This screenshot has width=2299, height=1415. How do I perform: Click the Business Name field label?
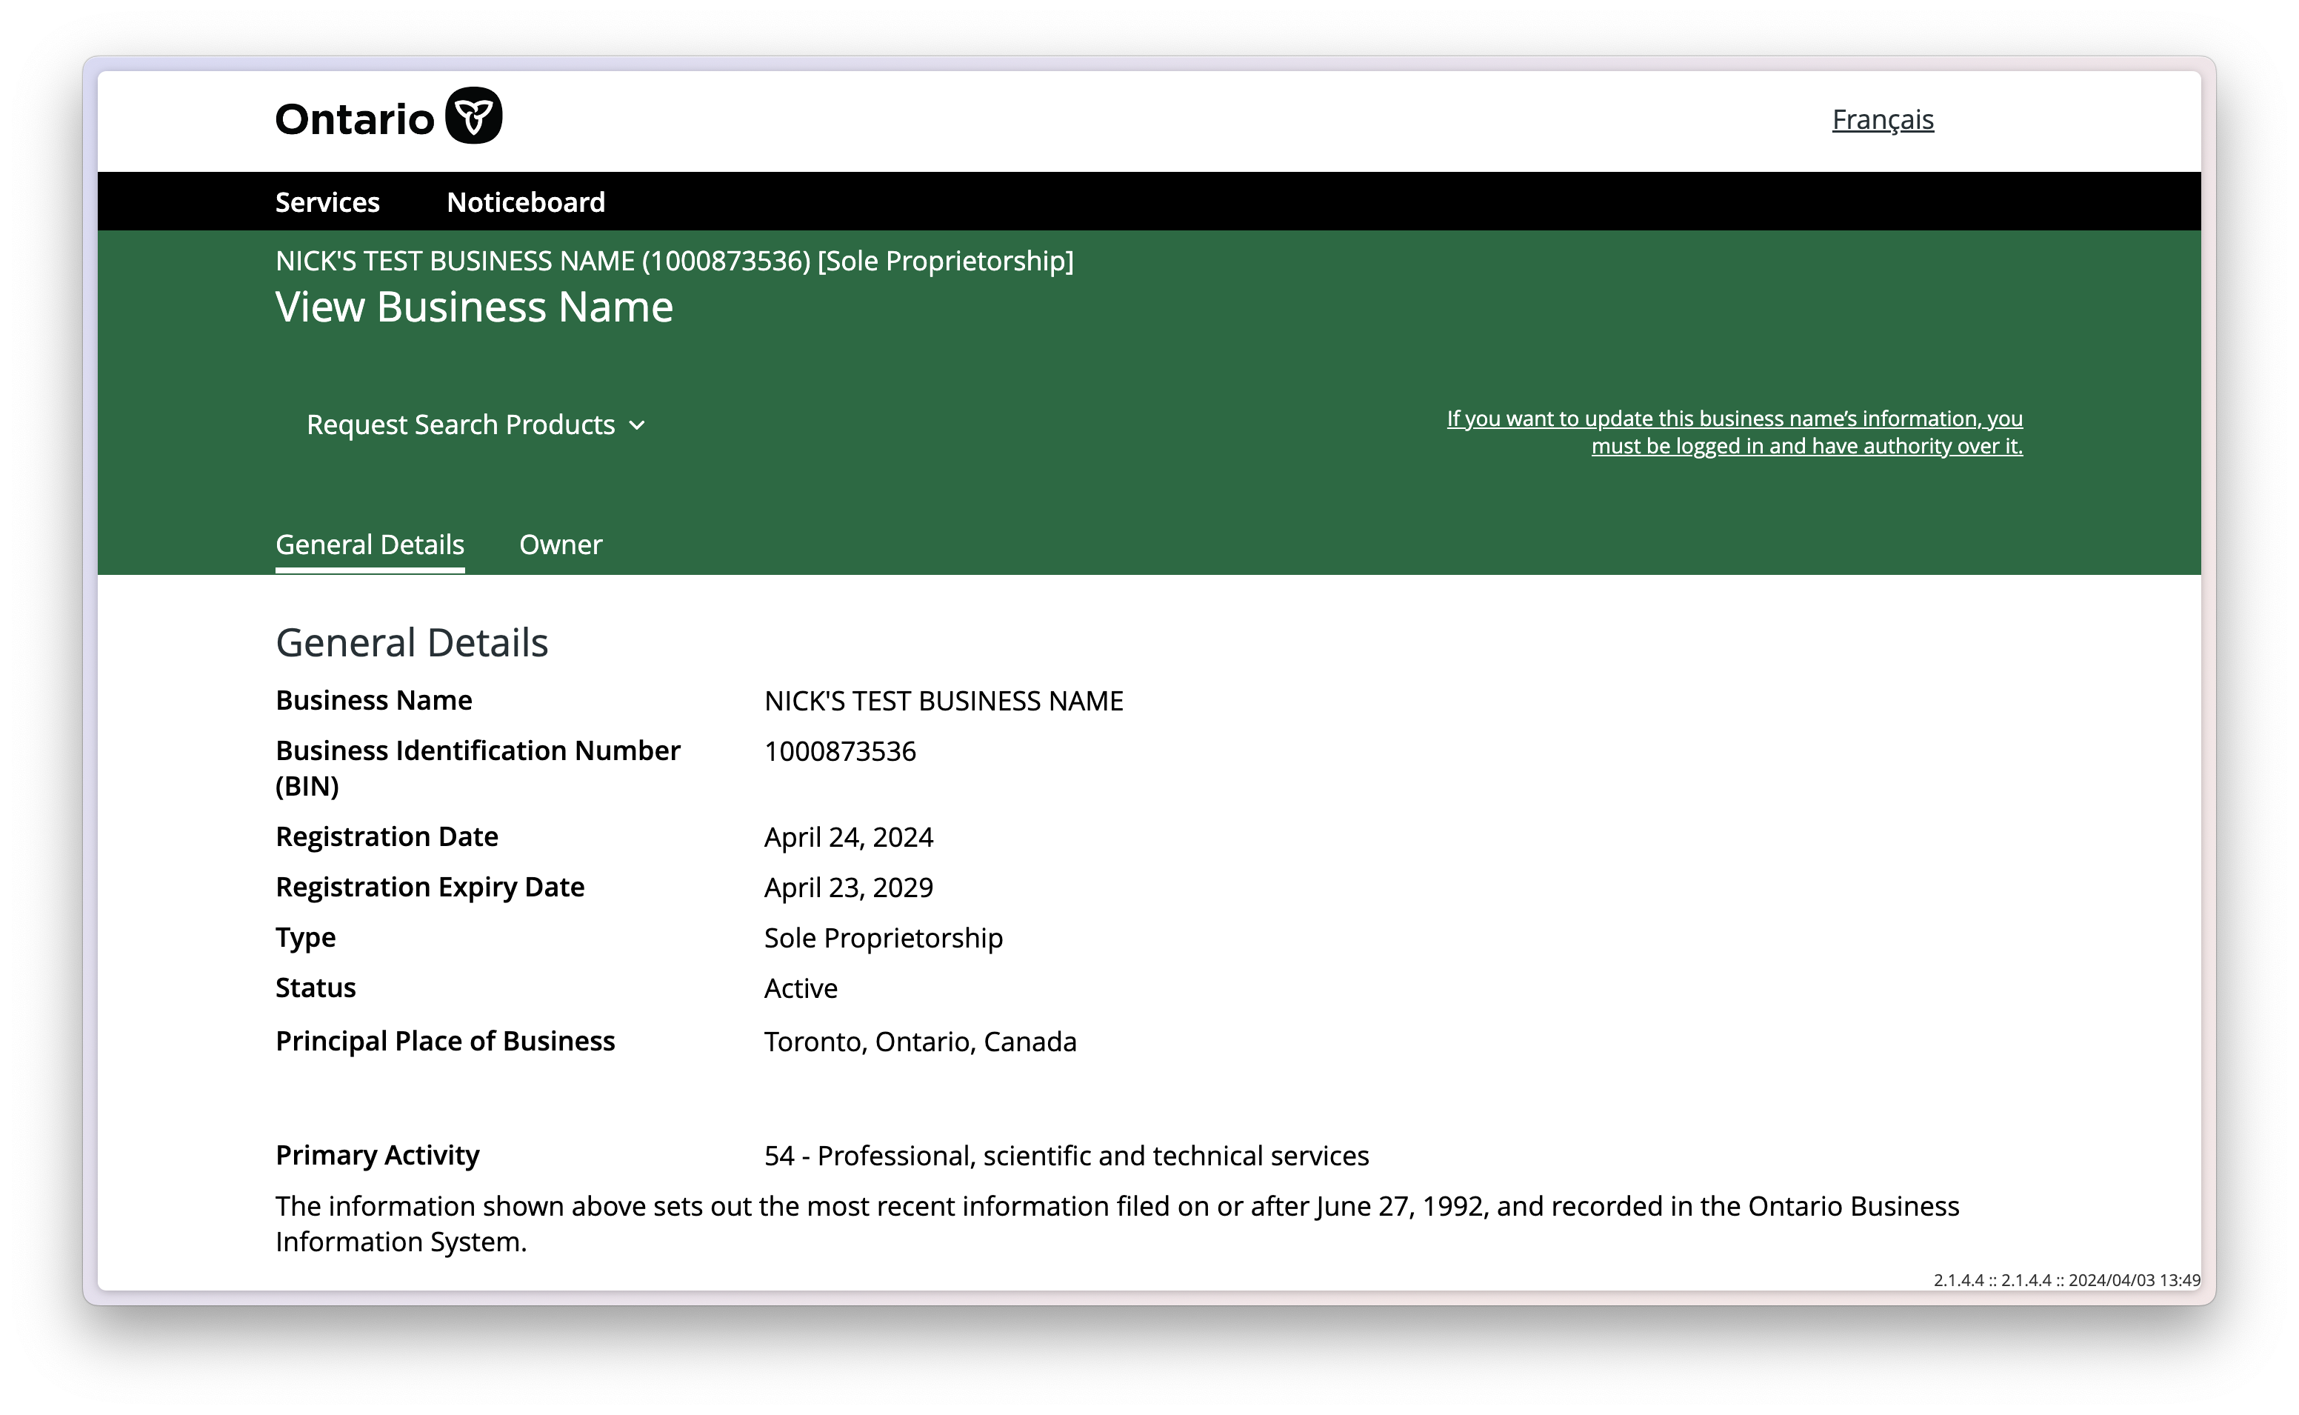tap(373, 700)
